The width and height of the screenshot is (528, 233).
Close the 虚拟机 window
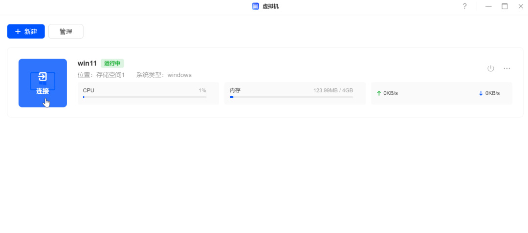(521, 6)
